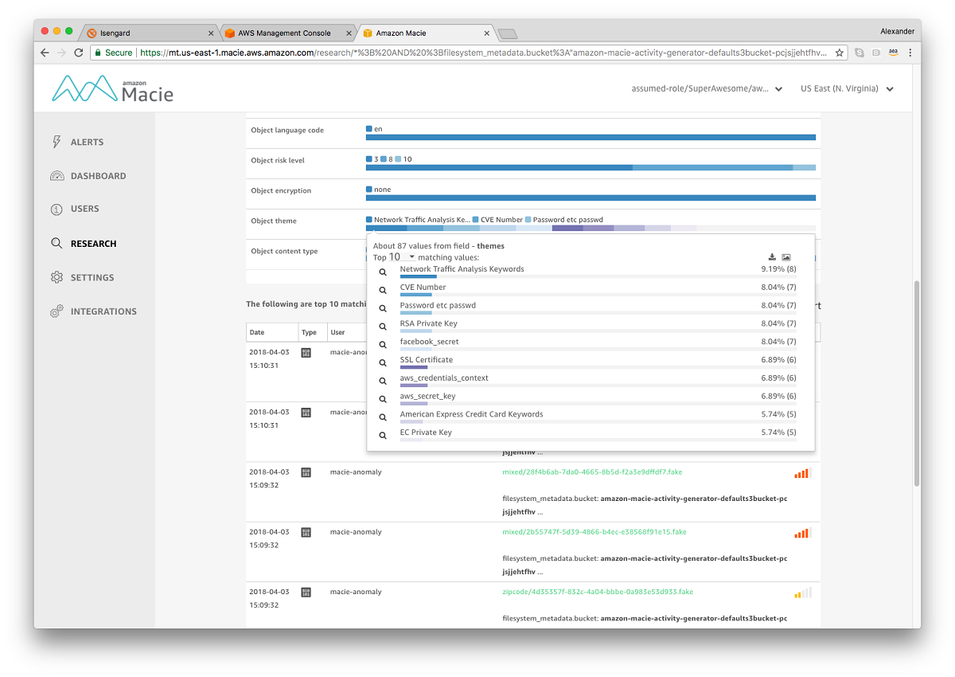Click risk level bars for mixed/2b55747f file

pos(802,533)
